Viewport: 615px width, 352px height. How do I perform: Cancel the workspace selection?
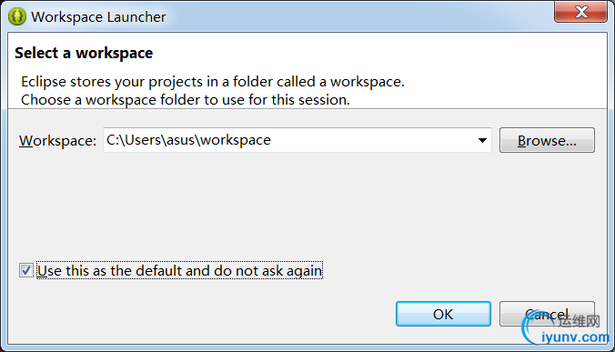tap(547, 314)
